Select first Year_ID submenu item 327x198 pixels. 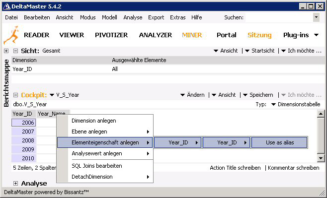point(178,142)
